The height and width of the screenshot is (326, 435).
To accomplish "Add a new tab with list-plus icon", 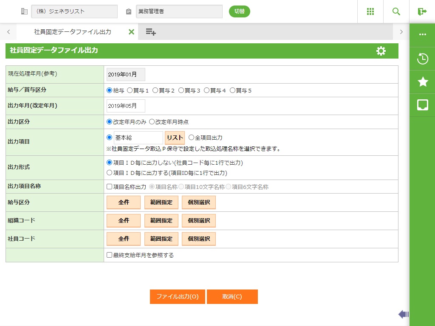I will [150, 32].
